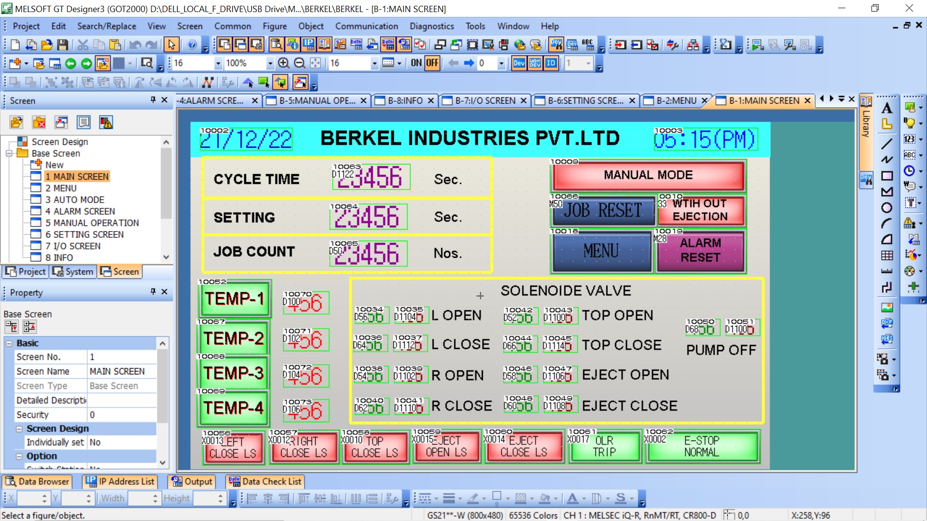The height and width of the screenshot is (521, 927).
Task: Click the Import DXF icon
Action: point(887,323)
